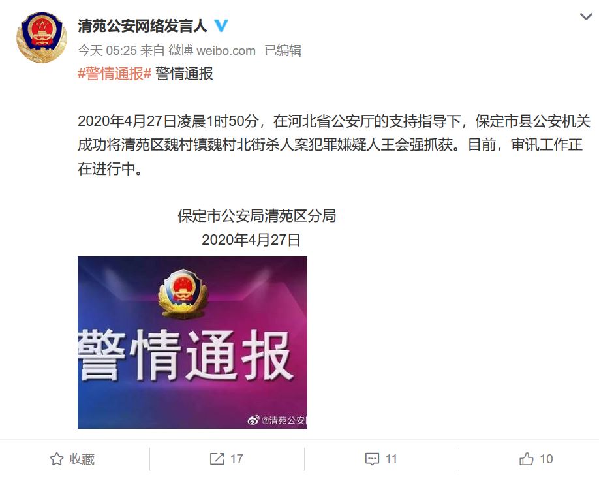Show edit history via 已编辑

(x=283, y=50)
